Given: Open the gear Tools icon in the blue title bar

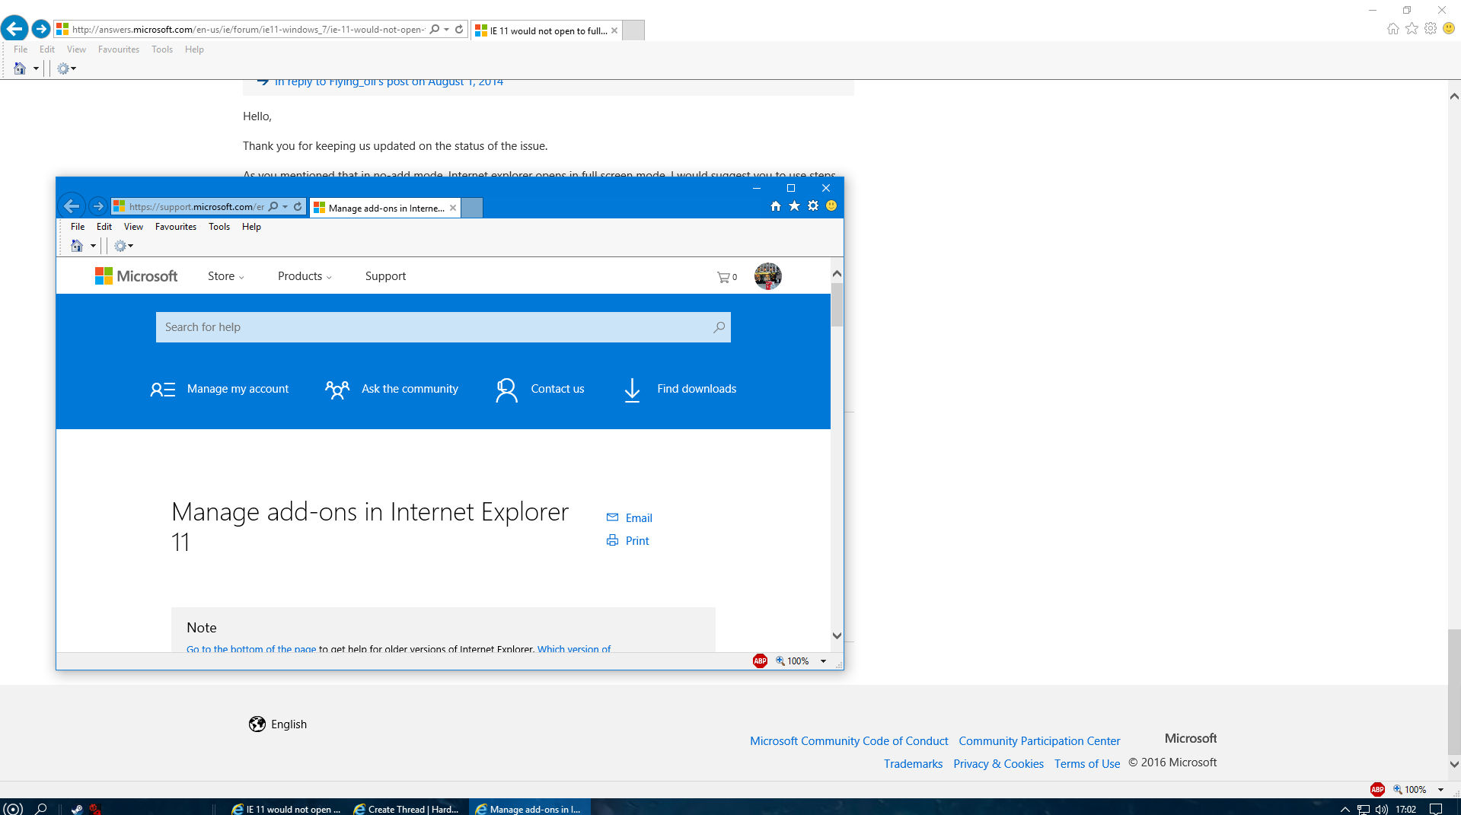Looking at the screenshot, I should (813, 206).
